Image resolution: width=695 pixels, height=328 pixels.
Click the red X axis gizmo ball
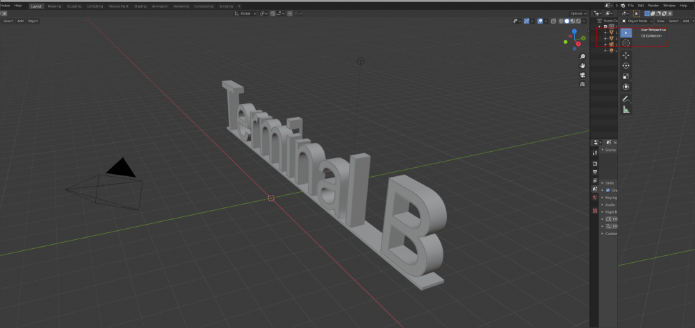[578, 43]
